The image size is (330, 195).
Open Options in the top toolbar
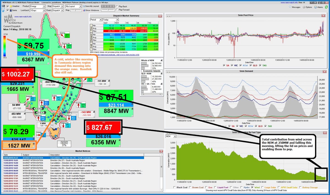[307, 7]
